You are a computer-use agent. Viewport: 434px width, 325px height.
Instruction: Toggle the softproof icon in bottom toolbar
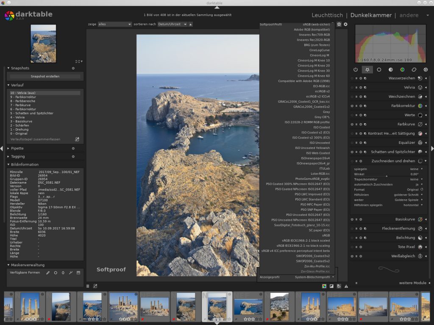[339, 286]
